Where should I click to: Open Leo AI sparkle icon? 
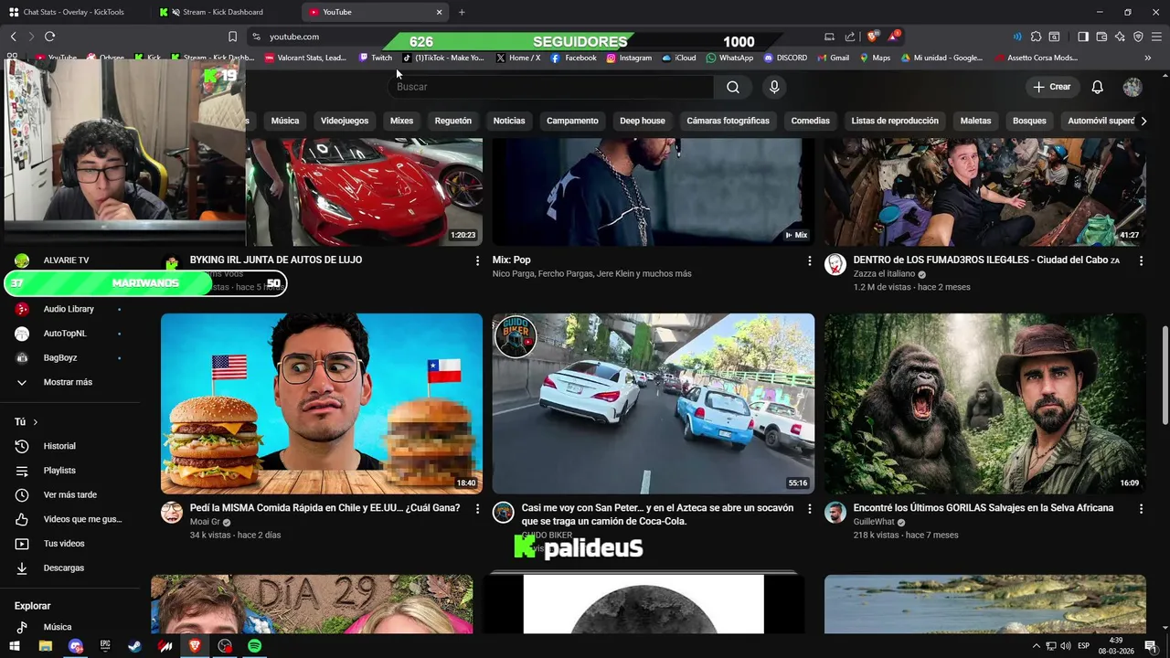(1120, 37)
